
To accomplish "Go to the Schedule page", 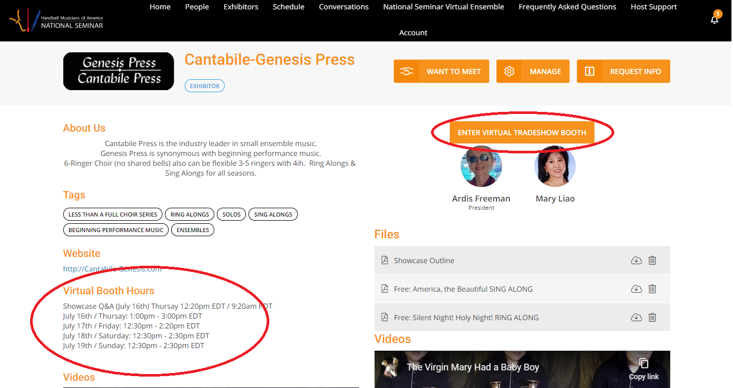I will pyautogui.click(x=288, y=7).
